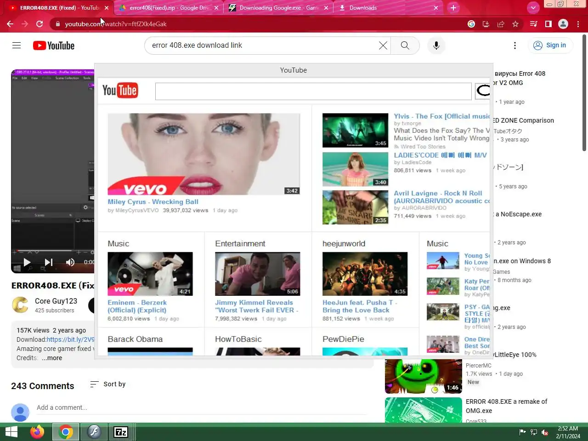
Task: Close the Downloads tab
Action: click(x=435, y=8)
